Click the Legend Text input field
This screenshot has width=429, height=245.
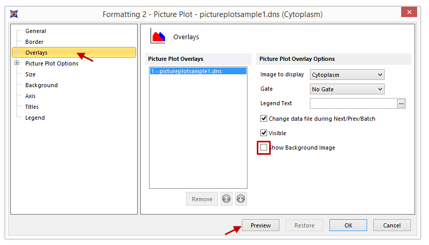tap(353, 104)
